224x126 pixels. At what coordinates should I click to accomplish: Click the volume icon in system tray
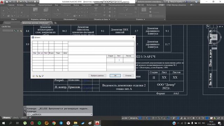tap(199, 123)
